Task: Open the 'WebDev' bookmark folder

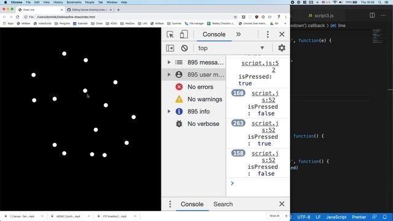Action: tap(128, 23)
